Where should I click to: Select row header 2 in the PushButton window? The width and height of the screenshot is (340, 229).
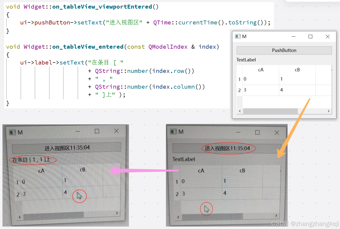pos(240,90)
